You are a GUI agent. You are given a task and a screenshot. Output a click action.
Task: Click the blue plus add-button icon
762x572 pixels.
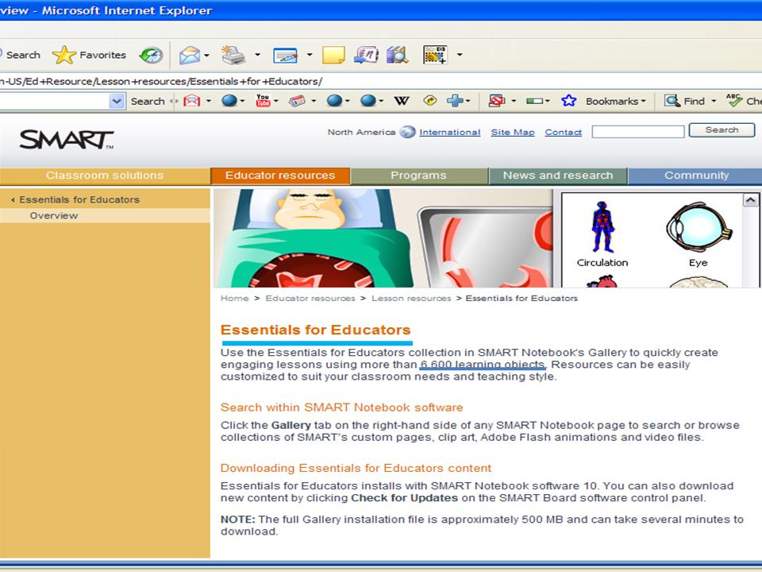pos(456,101)
